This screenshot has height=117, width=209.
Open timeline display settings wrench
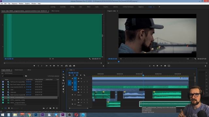[x=84, y=75]
